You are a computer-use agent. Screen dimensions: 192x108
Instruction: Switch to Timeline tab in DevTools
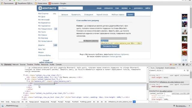pyautogui.click(x=30, y=64)
